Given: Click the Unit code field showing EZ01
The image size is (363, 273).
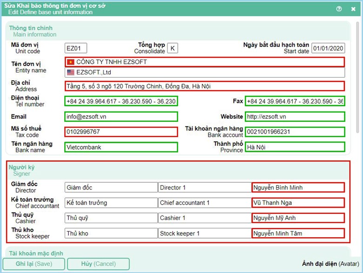Looking at the screenshot, I should [76, 48].
